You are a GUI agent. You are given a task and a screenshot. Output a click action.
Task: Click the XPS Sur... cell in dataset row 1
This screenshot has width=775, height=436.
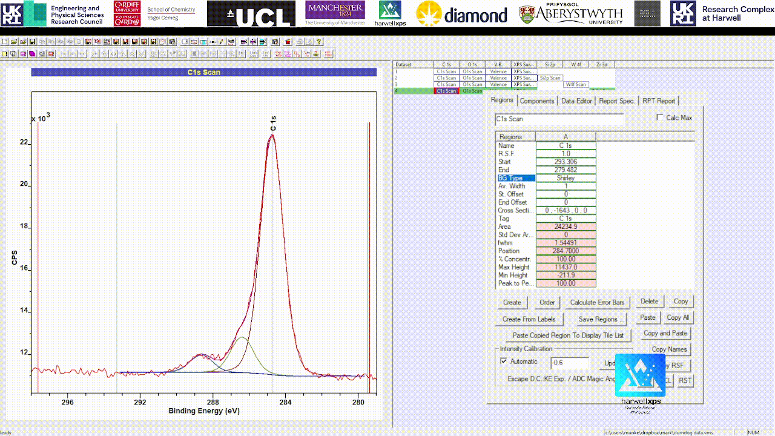(524, 71)
